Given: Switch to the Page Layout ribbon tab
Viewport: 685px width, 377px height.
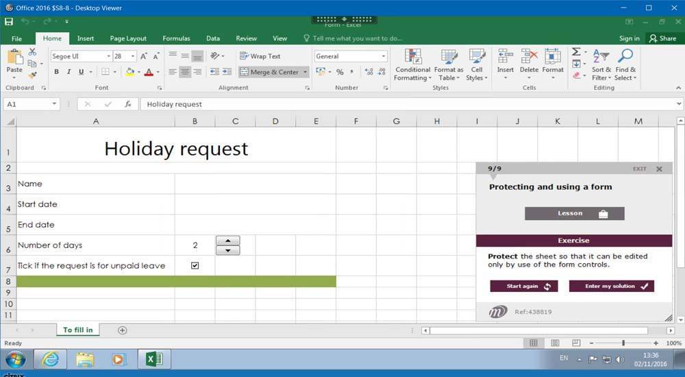Looking at the screenshot, I should pyautogui.click(x=128, y=38).
